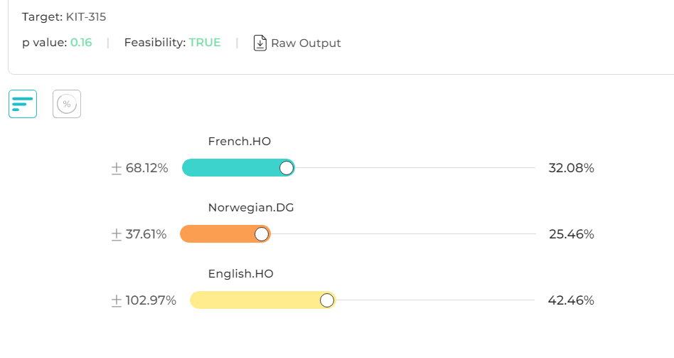
Task: Select the 25.46% value for Norwegian.DG
Action: (571, 234)
